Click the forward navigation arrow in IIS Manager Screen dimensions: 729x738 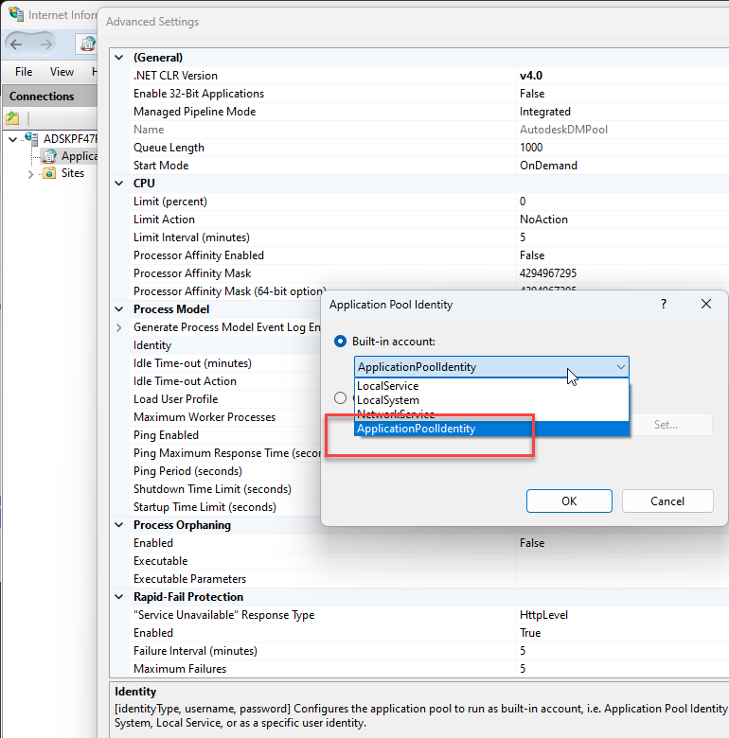click(x=45, y=44)
